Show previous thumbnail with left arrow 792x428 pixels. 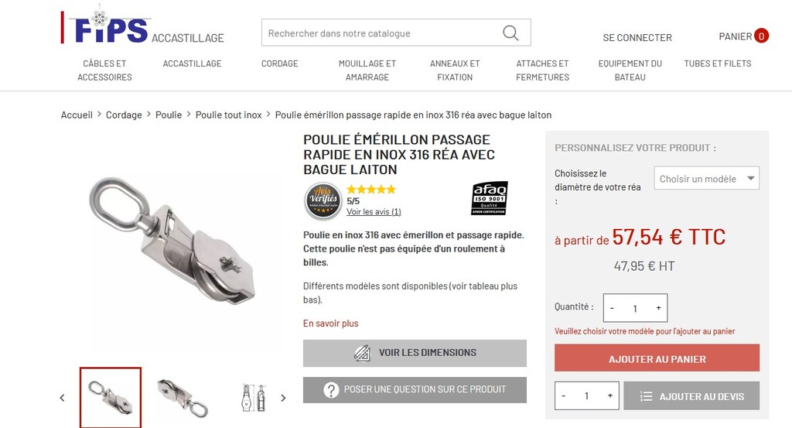(x=63, y=398)
